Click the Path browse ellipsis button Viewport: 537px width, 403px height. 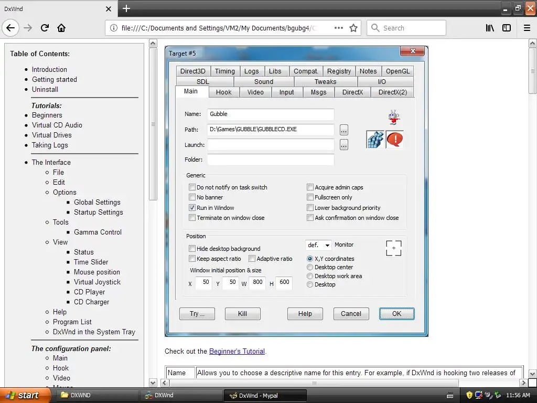pos(344,130)
